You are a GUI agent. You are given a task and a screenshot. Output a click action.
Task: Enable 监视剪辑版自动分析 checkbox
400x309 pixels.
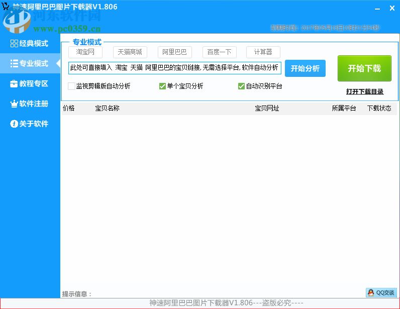tap(72, 86)
